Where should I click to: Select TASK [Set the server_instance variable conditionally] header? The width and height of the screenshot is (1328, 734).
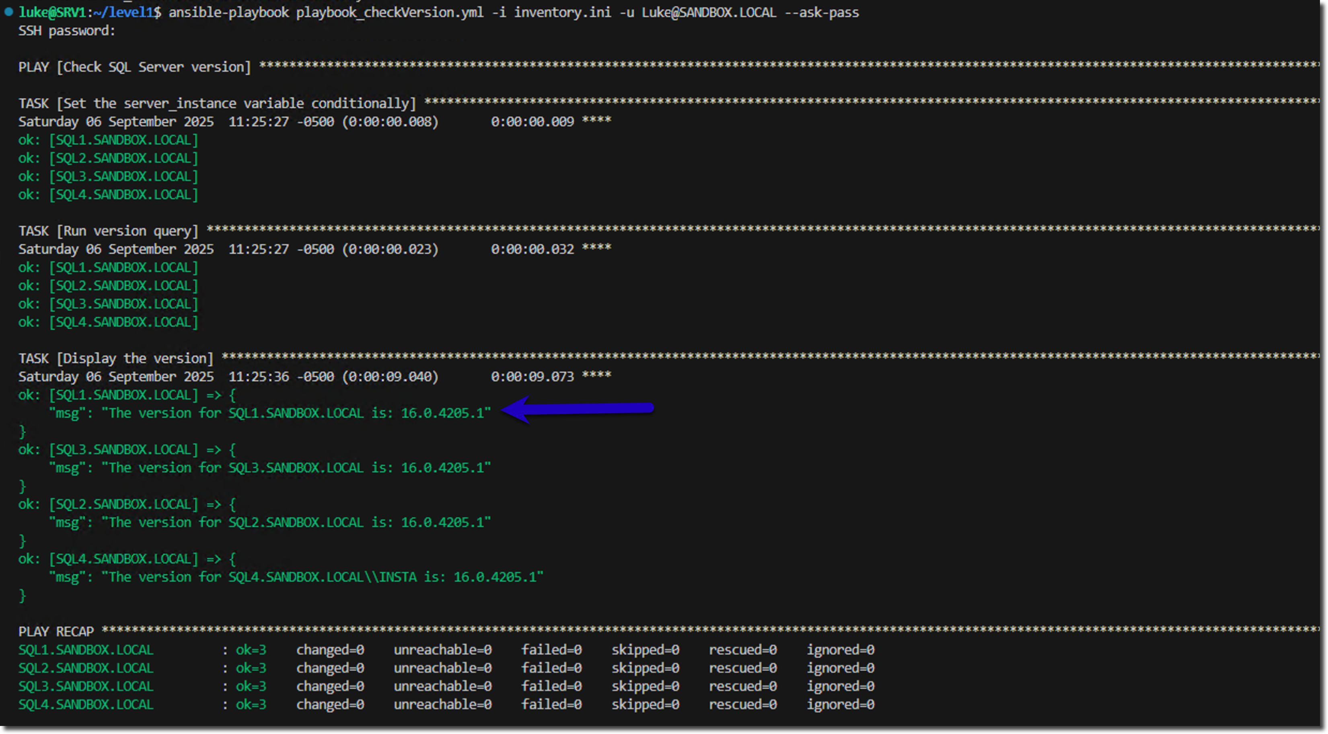click(217, 104)
